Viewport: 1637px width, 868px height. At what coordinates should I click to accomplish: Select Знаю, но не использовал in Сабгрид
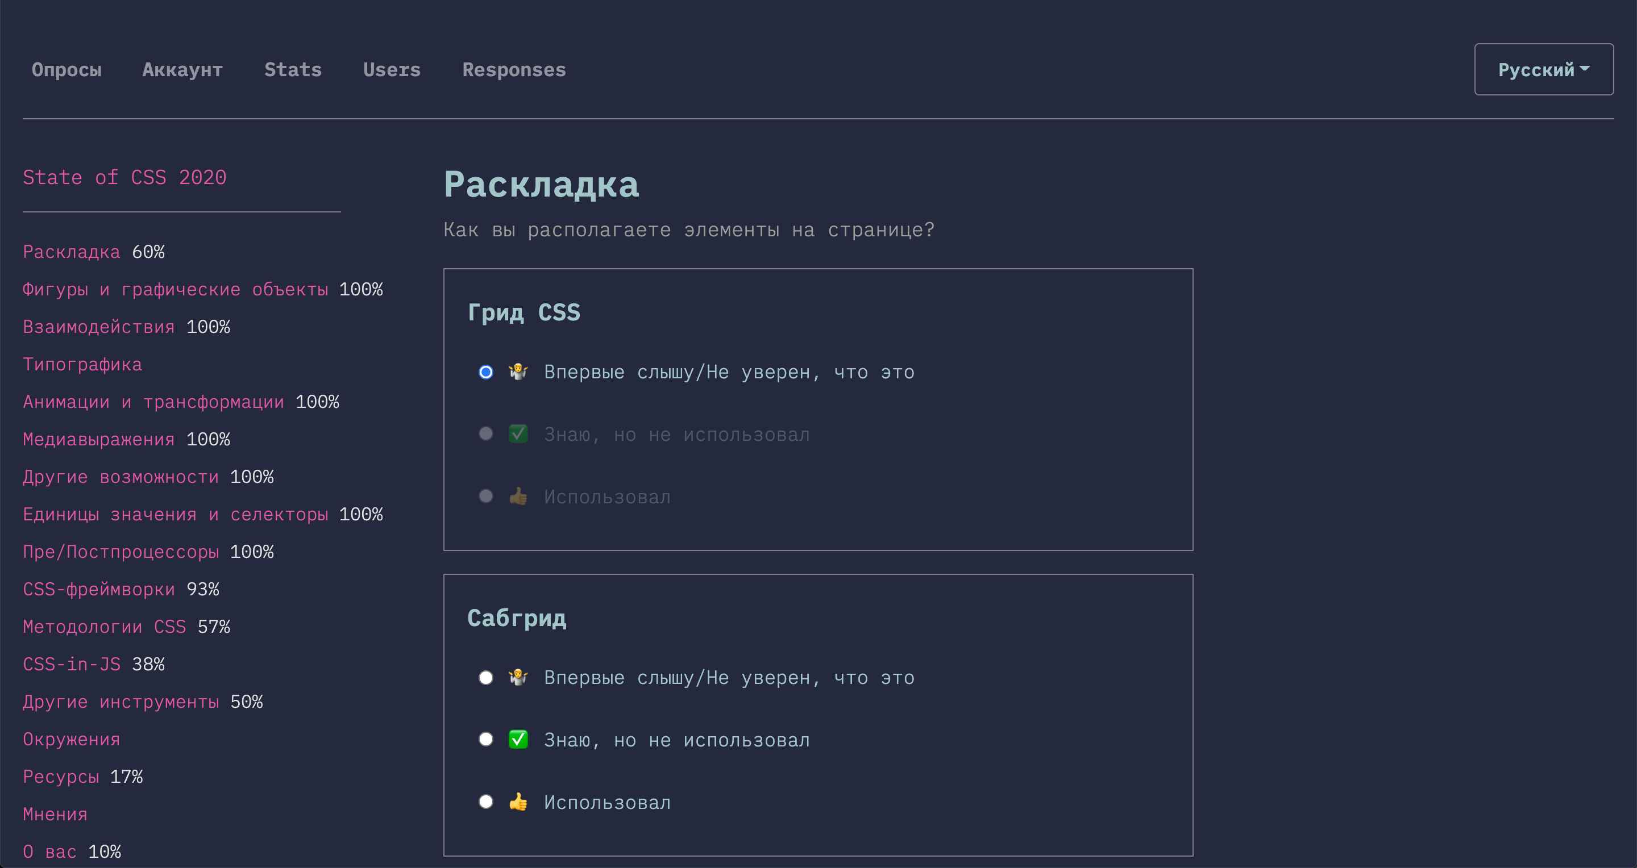point(486,739)
